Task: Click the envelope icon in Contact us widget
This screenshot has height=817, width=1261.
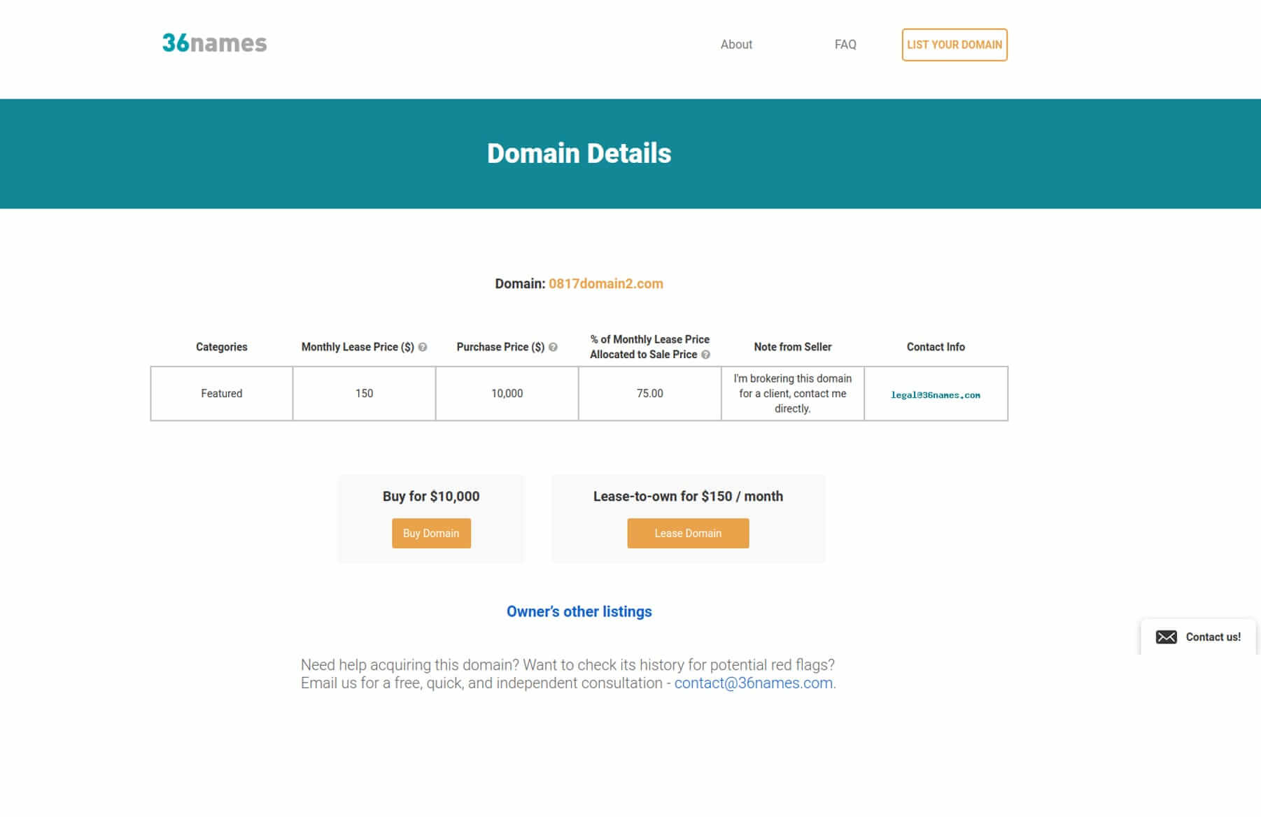Action: point(1166,637)
